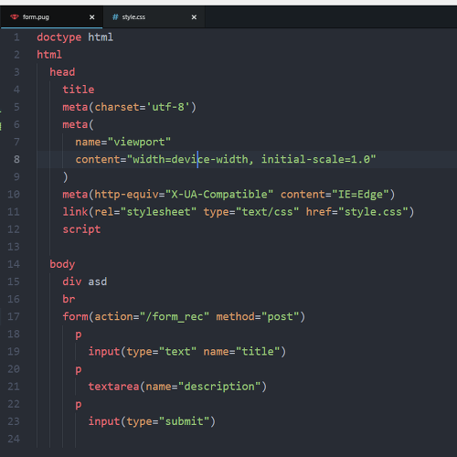Click the "post" method value

(280, 317)
